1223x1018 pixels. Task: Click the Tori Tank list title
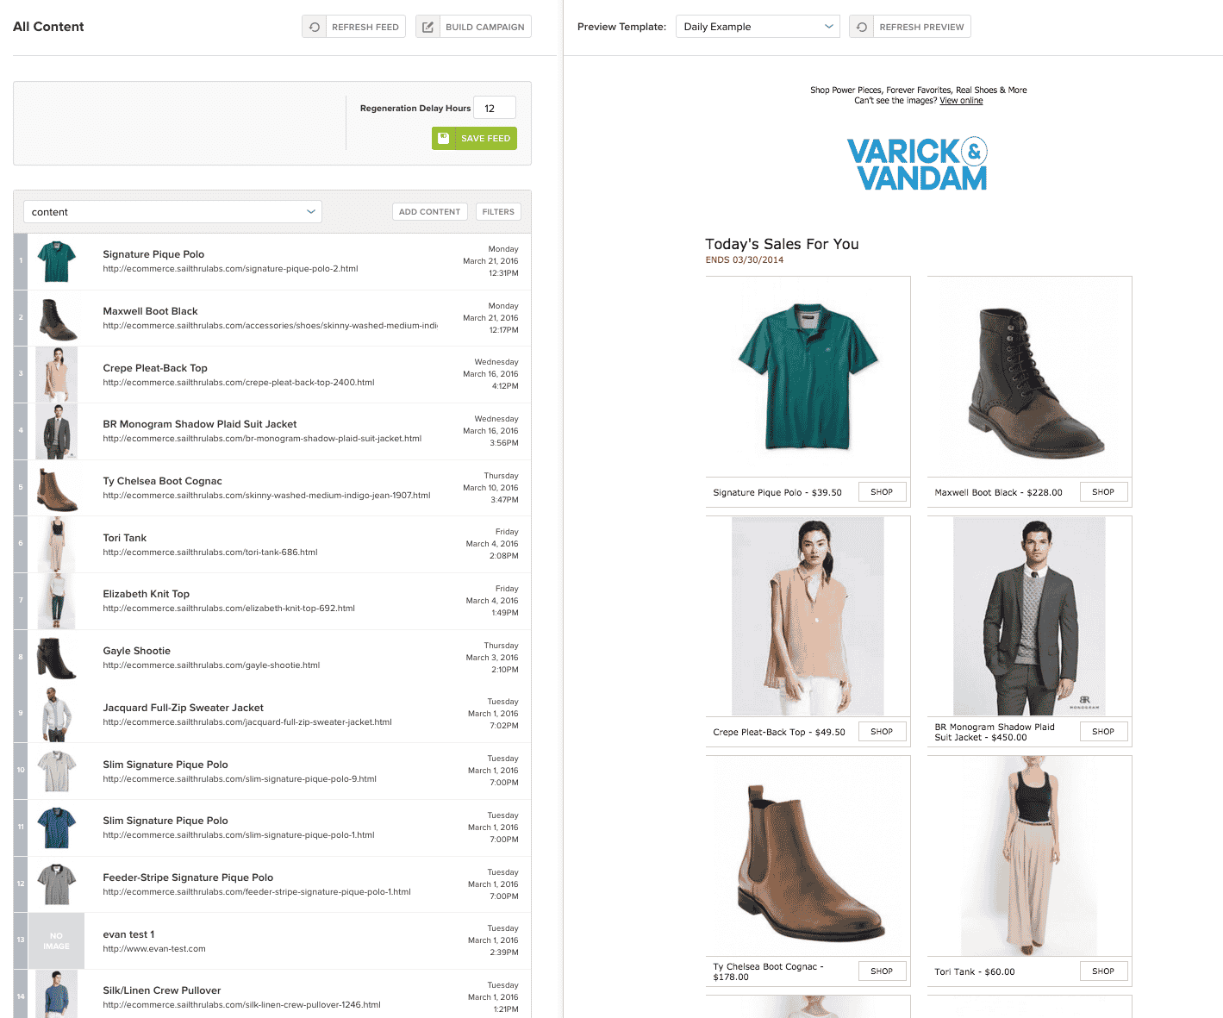[x=125, y=538]
